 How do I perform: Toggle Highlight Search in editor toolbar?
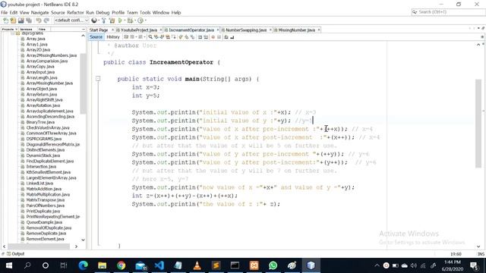click(x=168, y=37)
